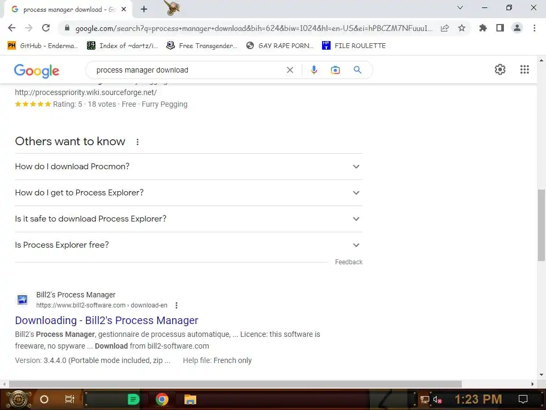The width and height of the screenshot is (546, 410).
Task: Open more options for Bill2's result
Action: 176,305
